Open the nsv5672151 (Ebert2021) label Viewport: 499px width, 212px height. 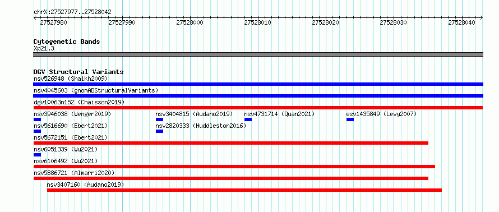coord(71,137)
